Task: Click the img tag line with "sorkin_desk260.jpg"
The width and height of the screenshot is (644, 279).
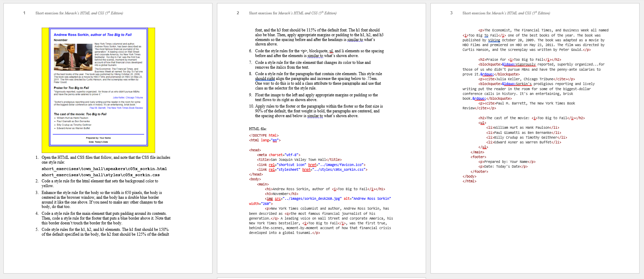Action: click(x=328, y=199)
